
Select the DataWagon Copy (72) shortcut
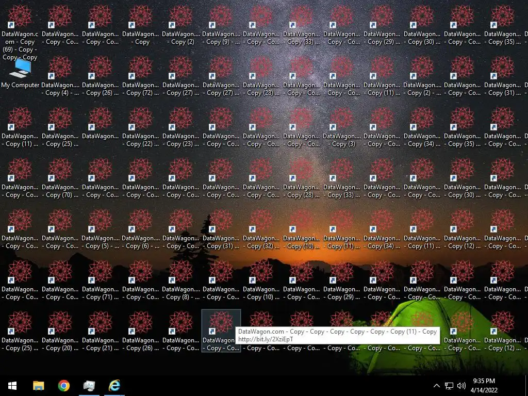[140, 76]
